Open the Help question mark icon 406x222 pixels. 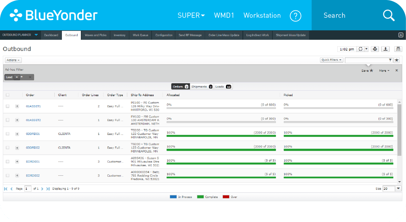295,16
